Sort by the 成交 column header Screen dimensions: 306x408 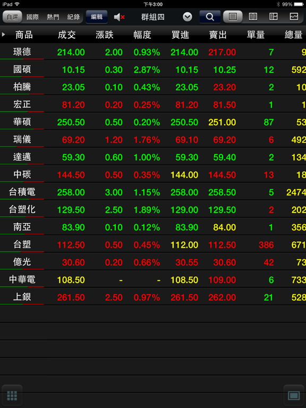(x=66, y=35)
